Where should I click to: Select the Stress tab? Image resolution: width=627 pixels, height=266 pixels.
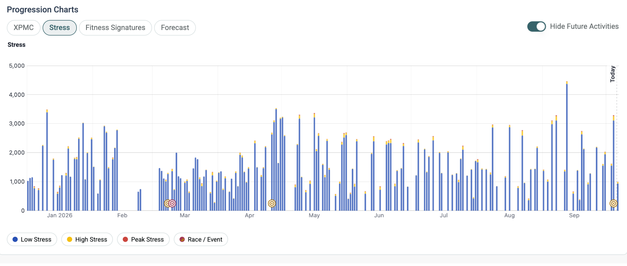coord(60,28)
